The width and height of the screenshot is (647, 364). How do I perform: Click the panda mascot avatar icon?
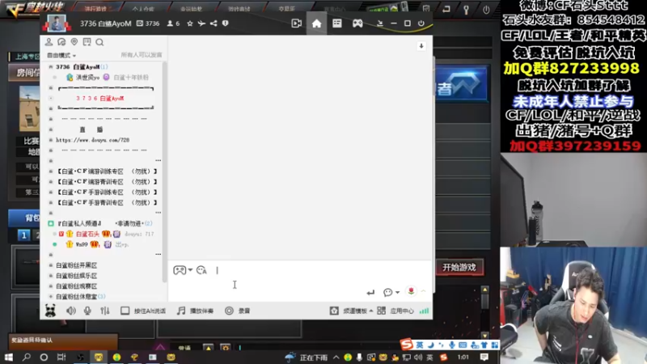(x=50, y=311)
